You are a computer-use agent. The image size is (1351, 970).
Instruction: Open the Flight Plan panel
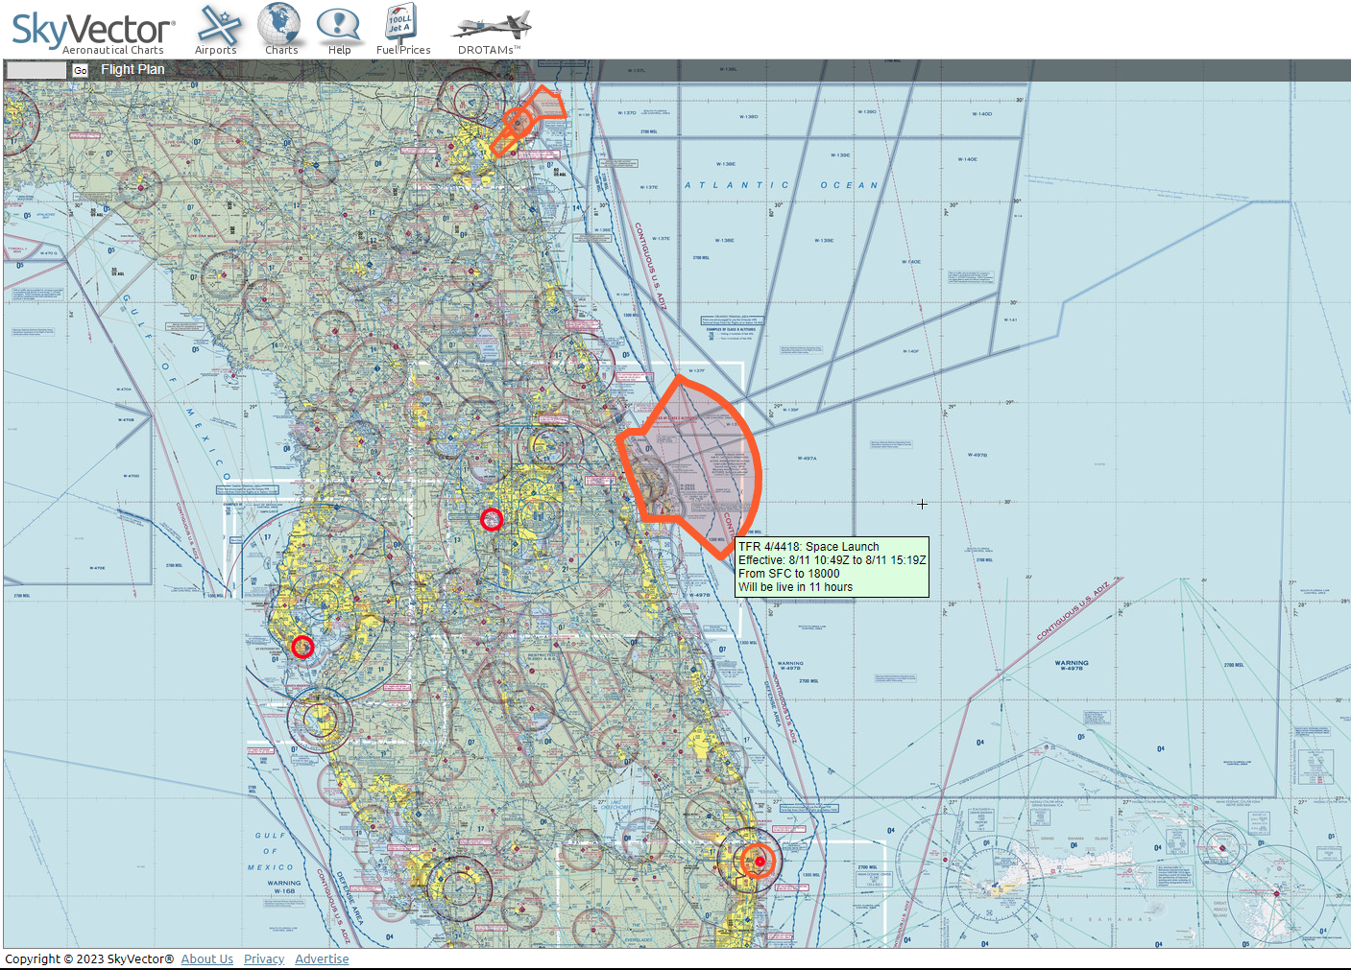point(133,69)
